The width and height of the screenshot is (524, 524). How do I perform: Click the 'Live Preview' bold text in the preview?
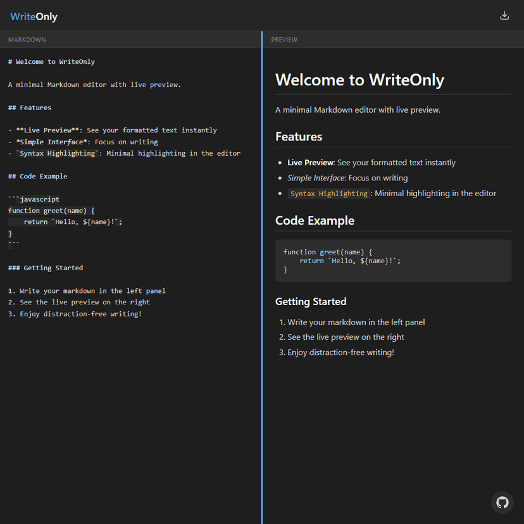[x=310, y=163]
